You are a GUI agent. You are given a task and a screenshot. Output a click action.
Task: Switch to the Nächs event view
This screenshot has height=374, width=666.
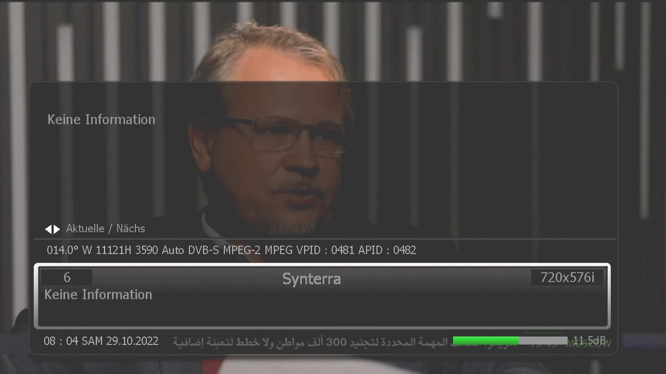(130, 229)
